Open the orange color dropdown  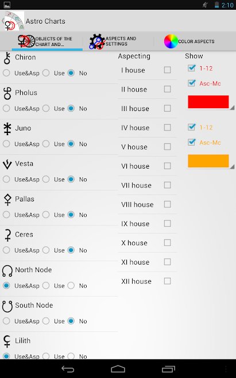tap(208, 161)
